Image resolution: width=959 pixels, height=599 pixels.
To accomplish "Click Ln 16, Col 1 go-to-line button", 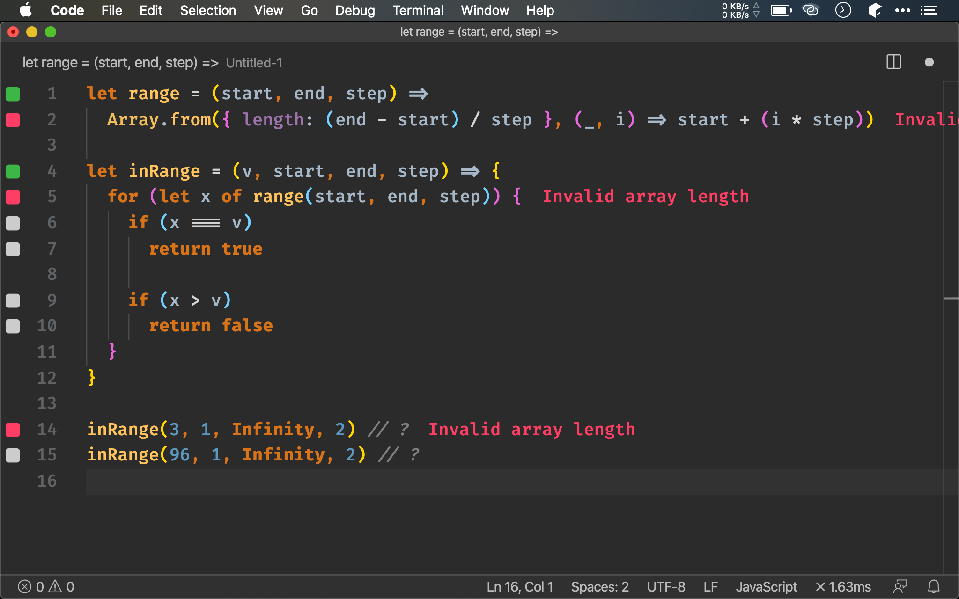I will point(520,586).
